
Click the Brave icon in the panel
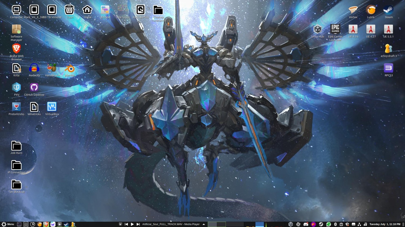point(46,224)
